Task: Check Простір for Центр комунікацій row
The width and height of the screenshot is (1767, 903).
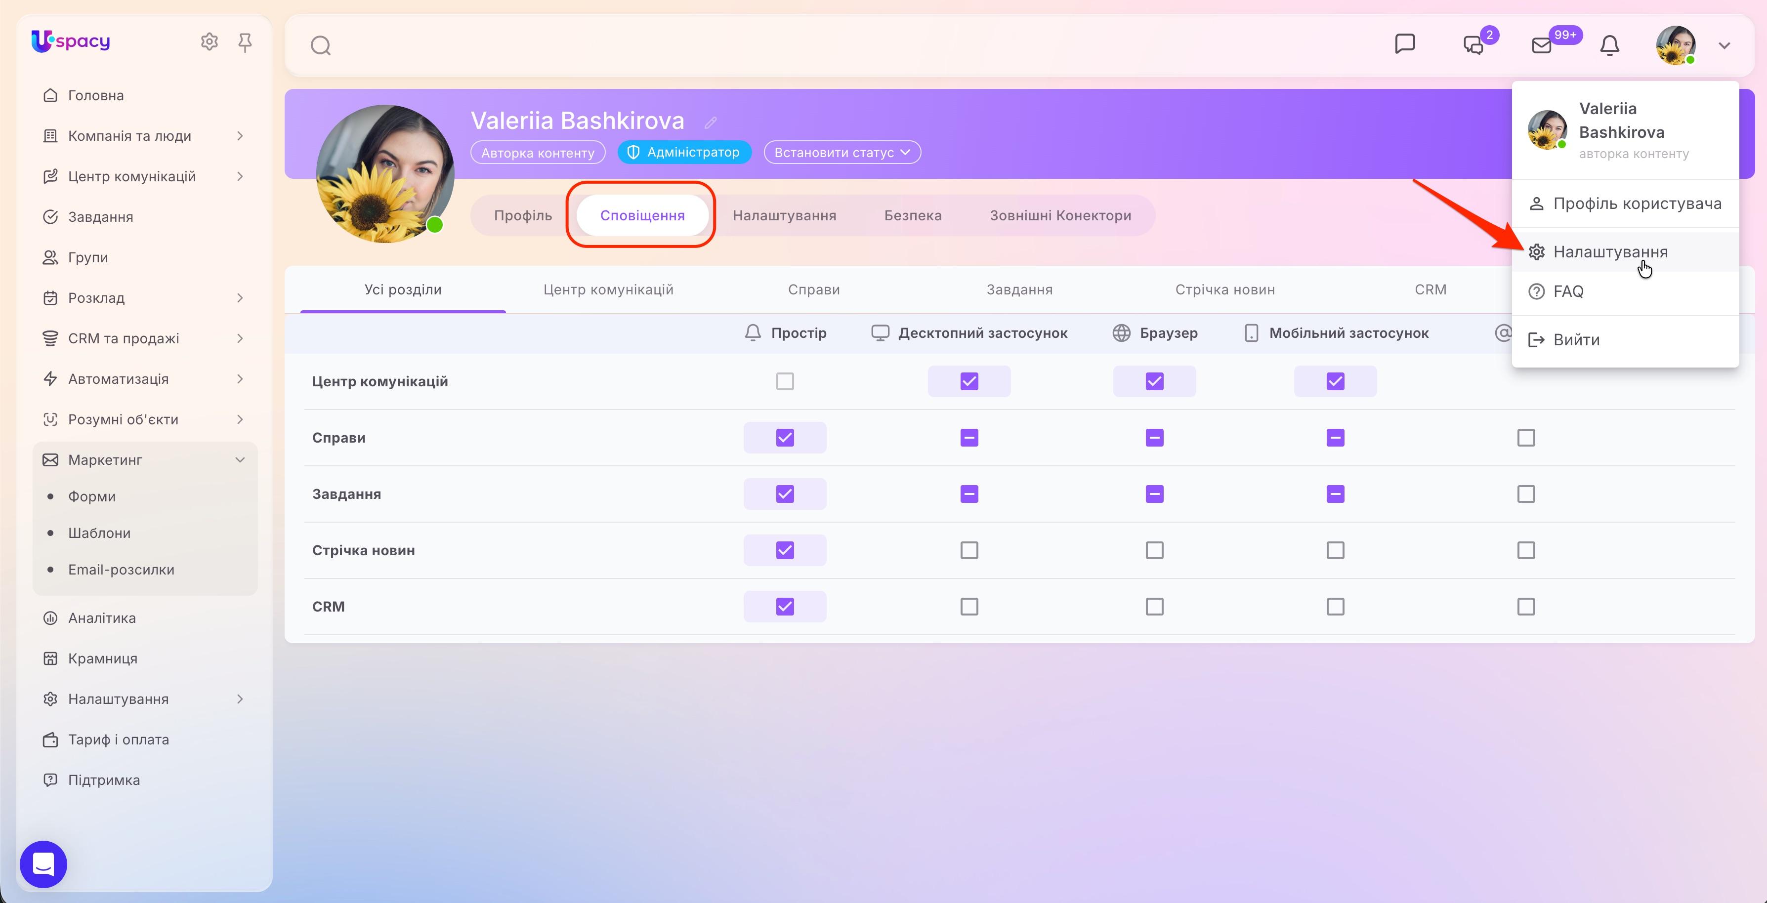Action: (785, 381)
